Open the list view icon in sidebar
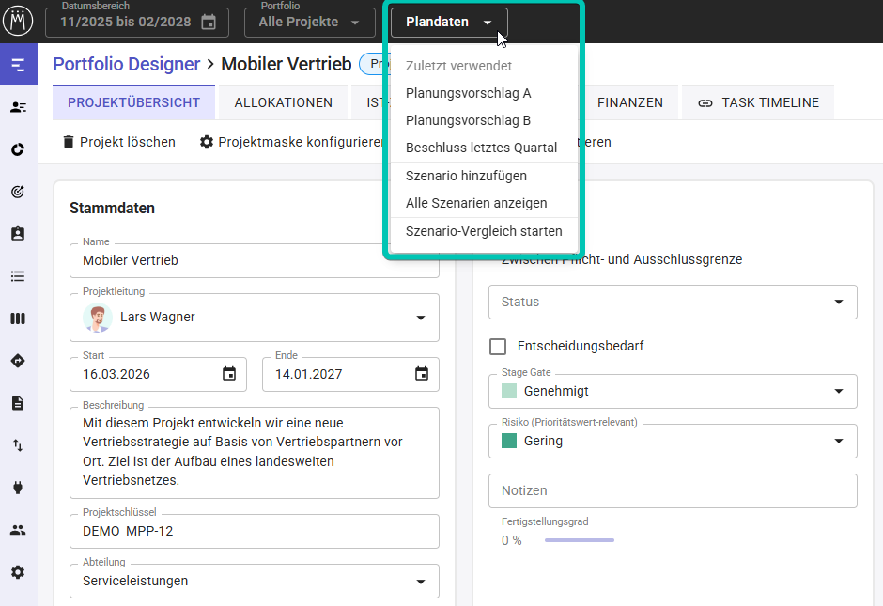 (x=18, y=276)
